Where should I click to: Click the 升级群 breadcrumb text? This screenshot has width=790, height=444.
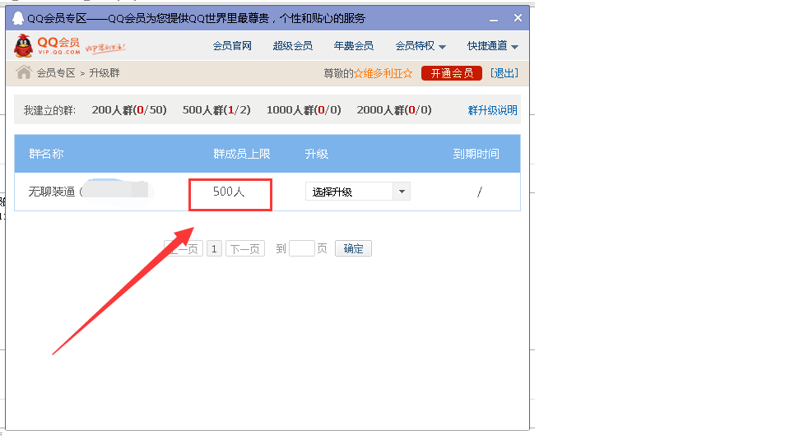tap(105, 73)
